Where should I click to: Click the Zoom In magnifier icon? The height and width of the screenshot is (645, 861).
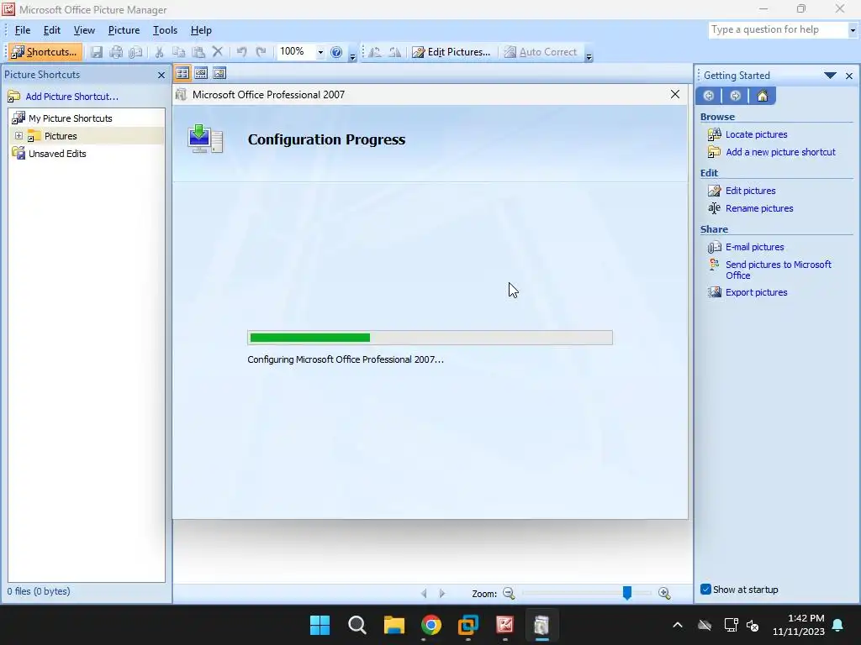[664, 594]
